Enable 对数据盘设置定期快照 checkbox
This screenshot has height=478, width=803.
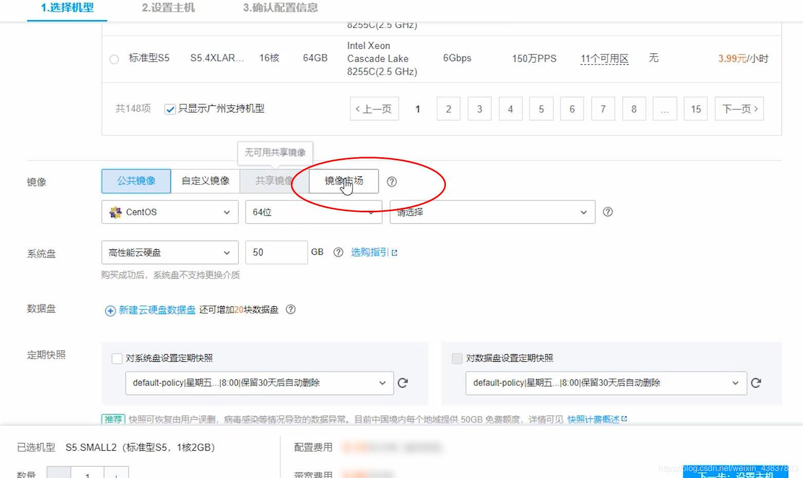pos(457,358)
